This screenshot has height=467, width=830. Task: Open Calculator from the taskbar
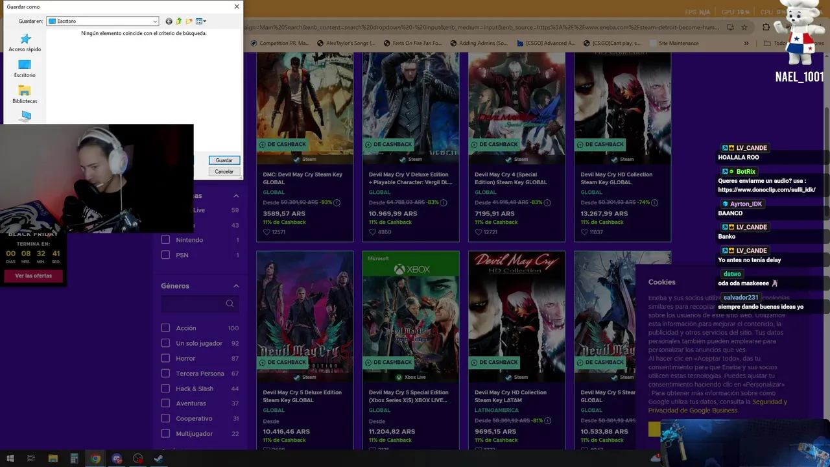tap(75, 459)
